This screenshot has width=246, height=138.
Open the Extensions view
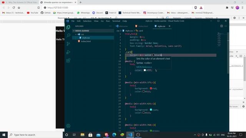pyautogui.click(x=68, y=61)
